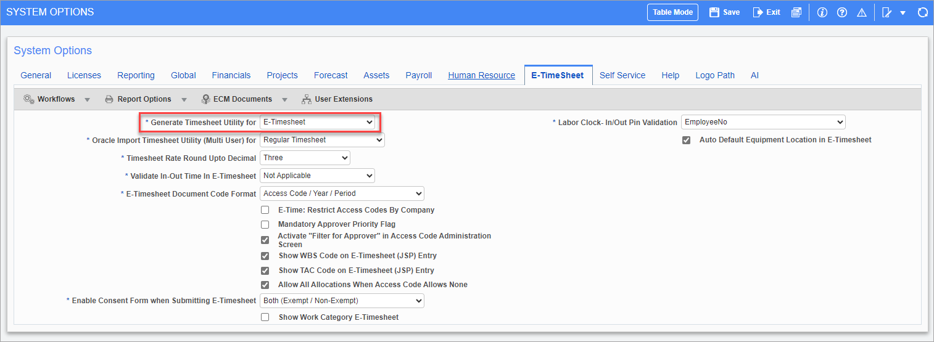Expand the arrow next to the edit icon
The height and width of the screenshot is (342, 934).
coord(903,13)
